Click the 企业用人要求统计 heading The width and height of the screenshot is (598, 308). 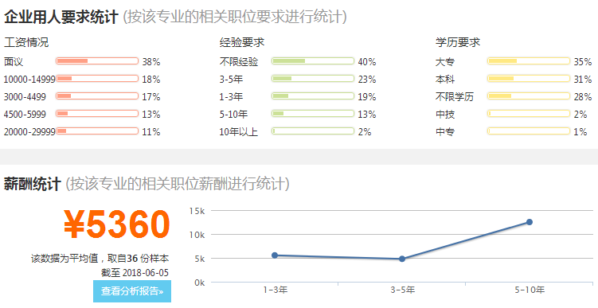coord(61,18)
